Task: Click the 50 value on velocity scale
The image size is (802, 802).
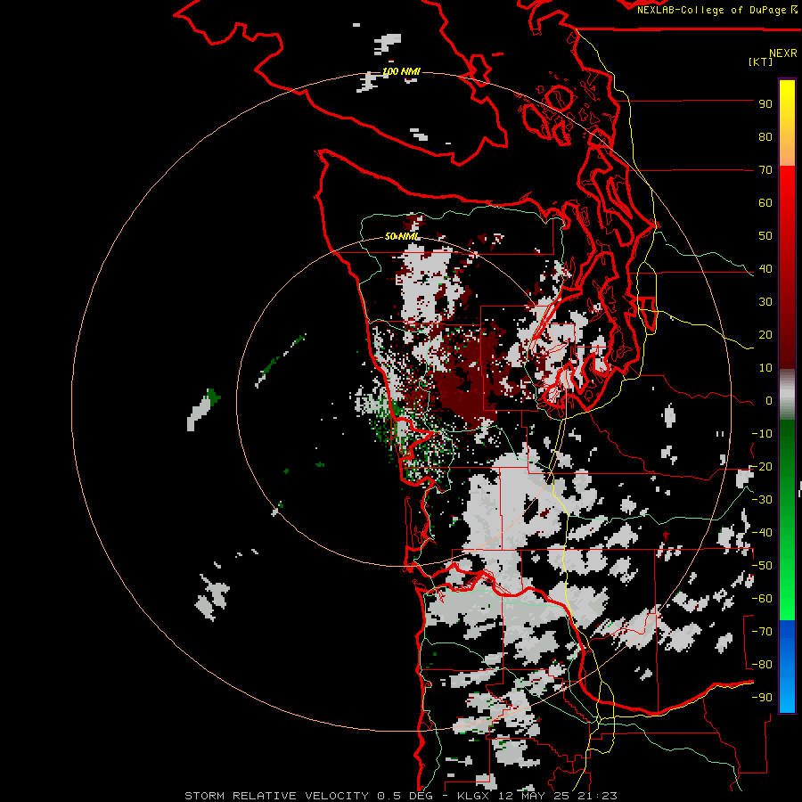Action: [x=765, y=236]
